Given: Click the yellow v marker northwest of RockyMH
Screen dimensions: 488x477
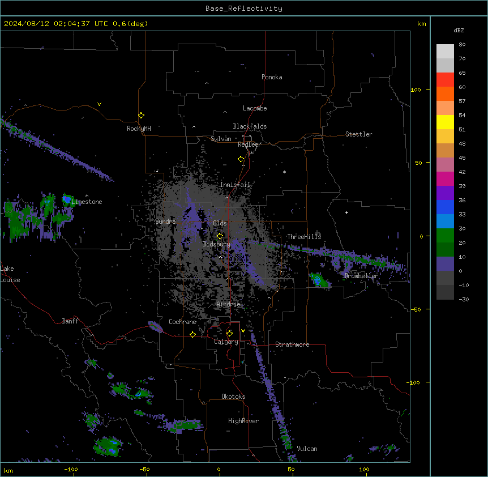Looking at the screenshot, I should point(99,104).
